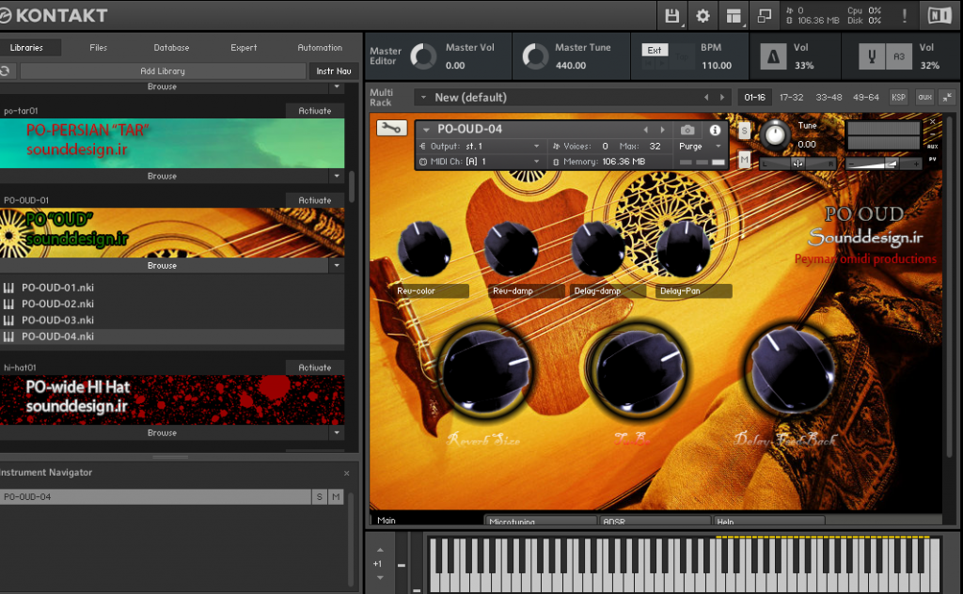Shift keyboard octave up arrow
This screenshot has width=963, height=594.
point(380,550)
